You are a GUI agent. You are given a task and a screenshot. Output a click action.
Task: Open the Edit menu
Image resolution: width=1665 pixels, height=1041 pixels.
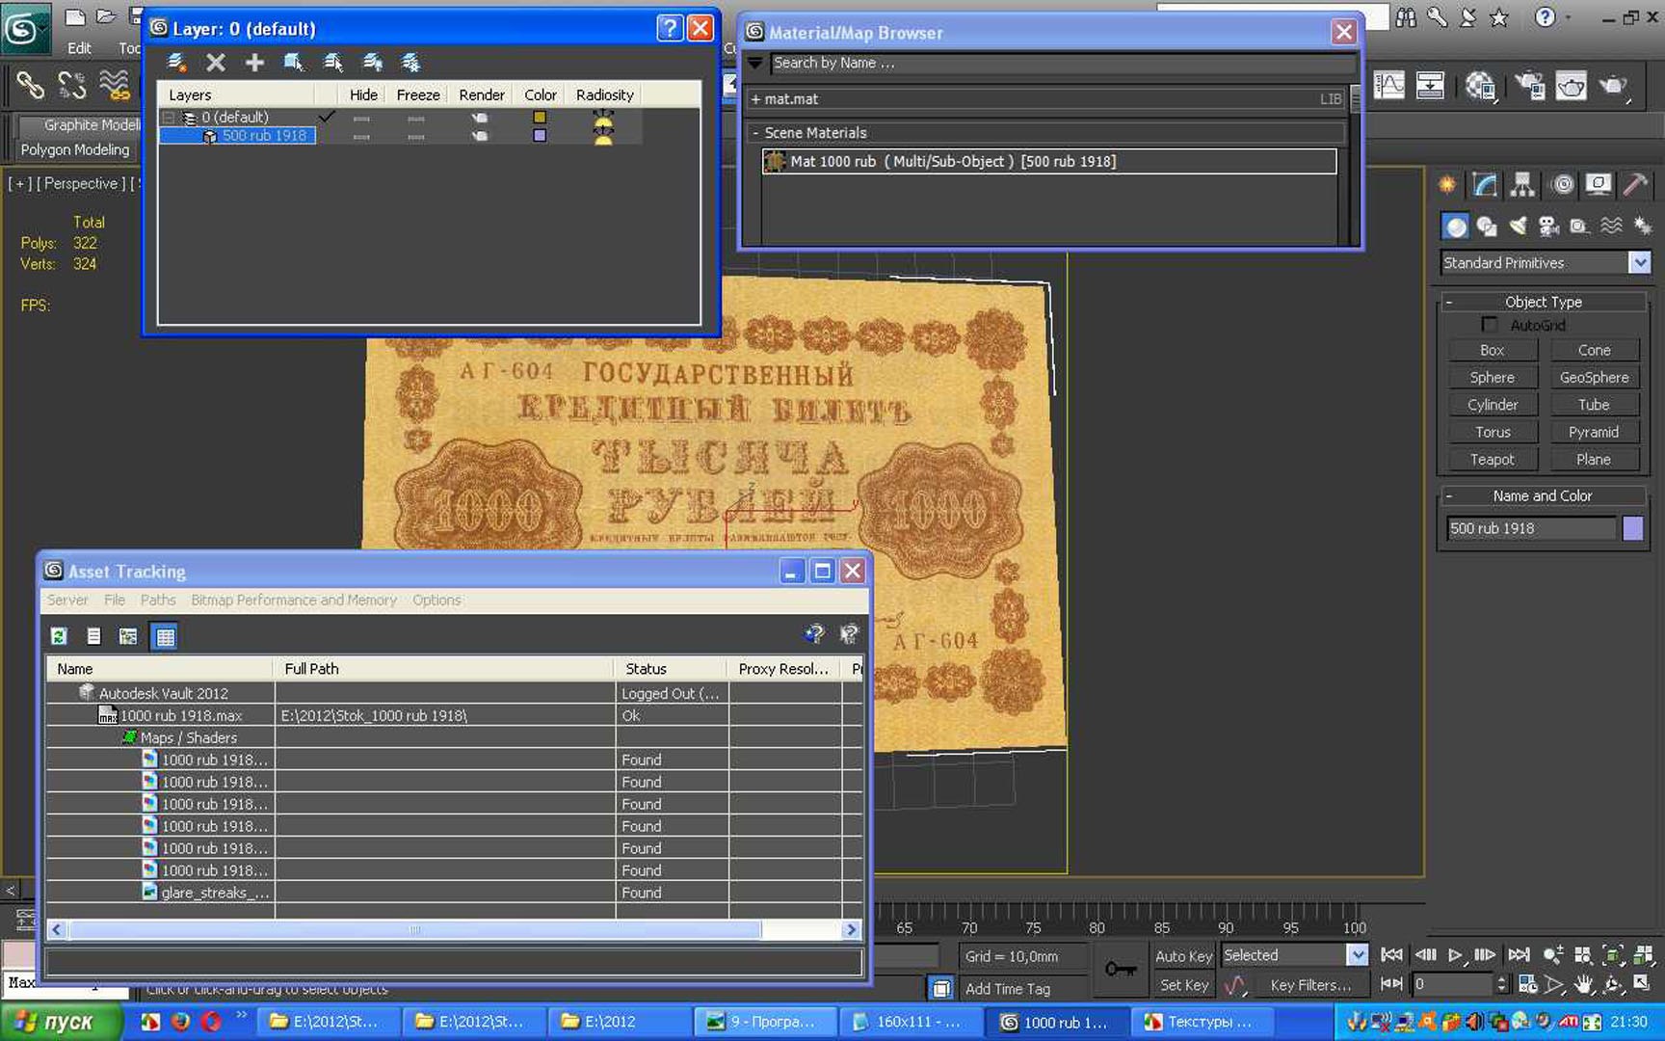click(x=79, y=48)
